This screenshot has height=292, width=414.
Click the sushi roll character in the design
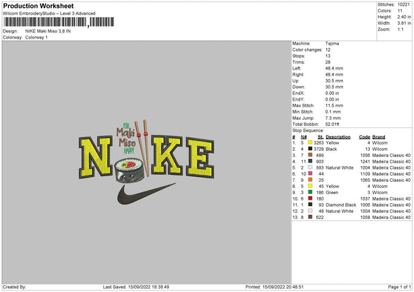click(130, 171)
